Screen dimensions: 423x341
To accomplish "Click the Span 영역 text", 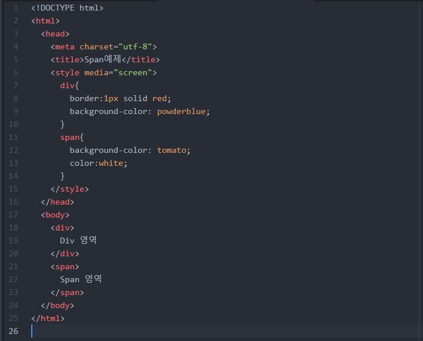I will click(81, 279).
